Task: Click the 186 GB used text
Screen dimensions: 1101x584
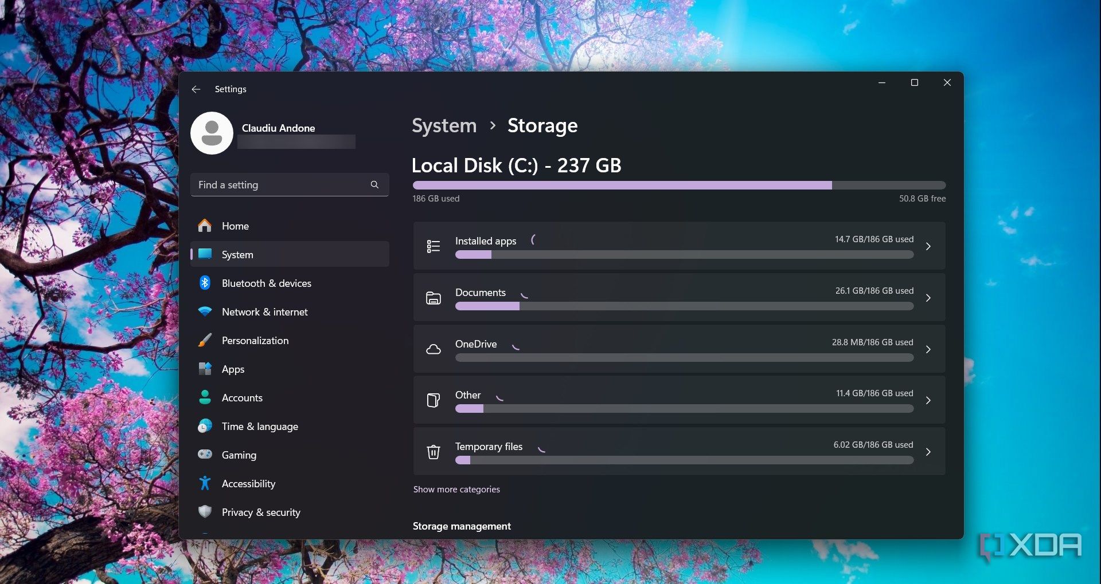Action: click(436, 199)
